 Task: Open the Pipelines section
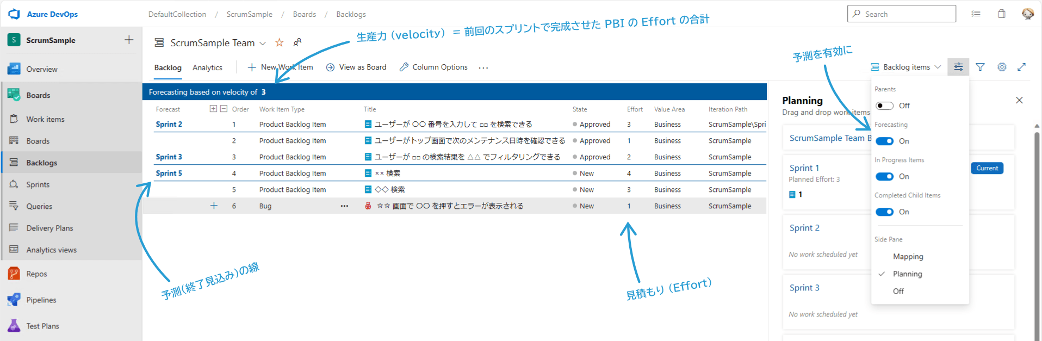[x=41, y=300]
